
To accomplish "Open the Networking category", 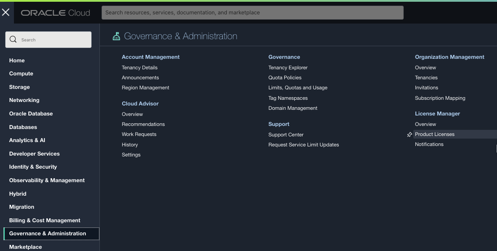I will click(24, 100).
